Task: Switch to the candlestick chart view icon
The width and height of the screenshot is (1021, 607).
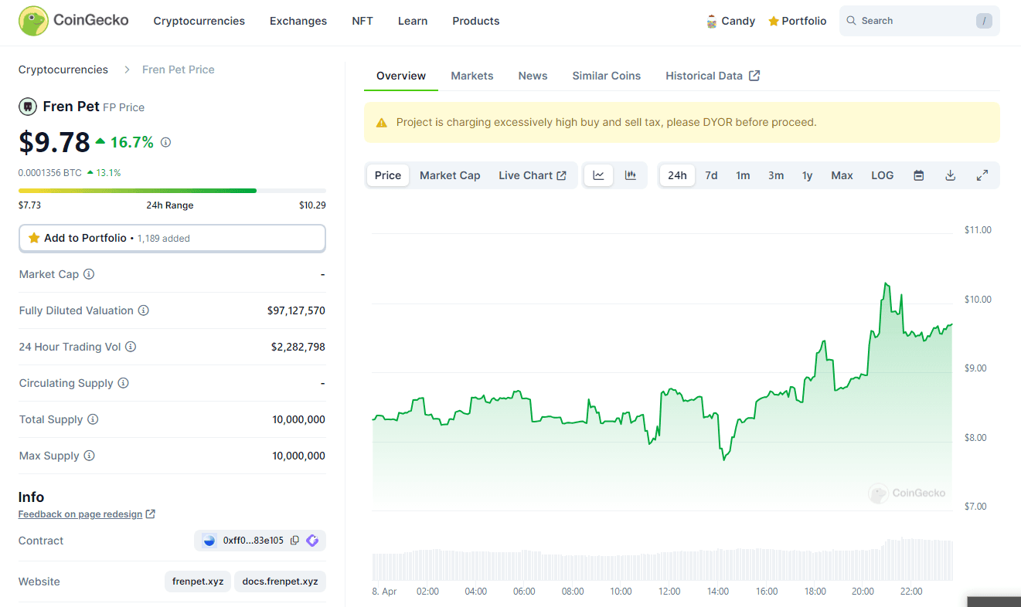Action: point(631,175)
